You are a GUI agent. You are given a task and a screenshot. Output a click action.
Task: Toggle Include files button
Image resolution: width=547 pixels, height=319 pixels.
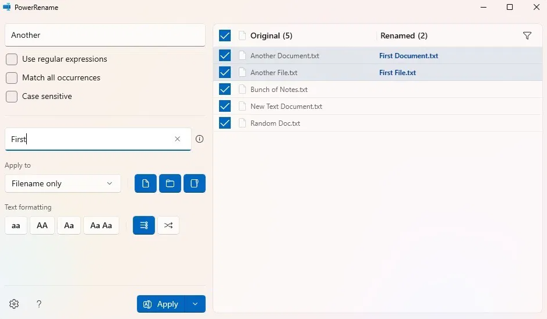(x=146, y=183)
